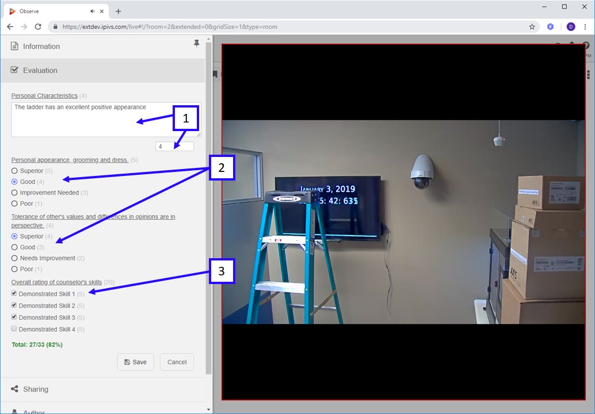
Task: Click the pin icon on the side panel
Action: (197, 44)
